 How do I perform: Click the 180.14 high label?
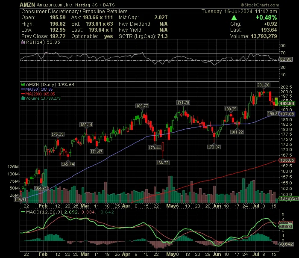86,125
